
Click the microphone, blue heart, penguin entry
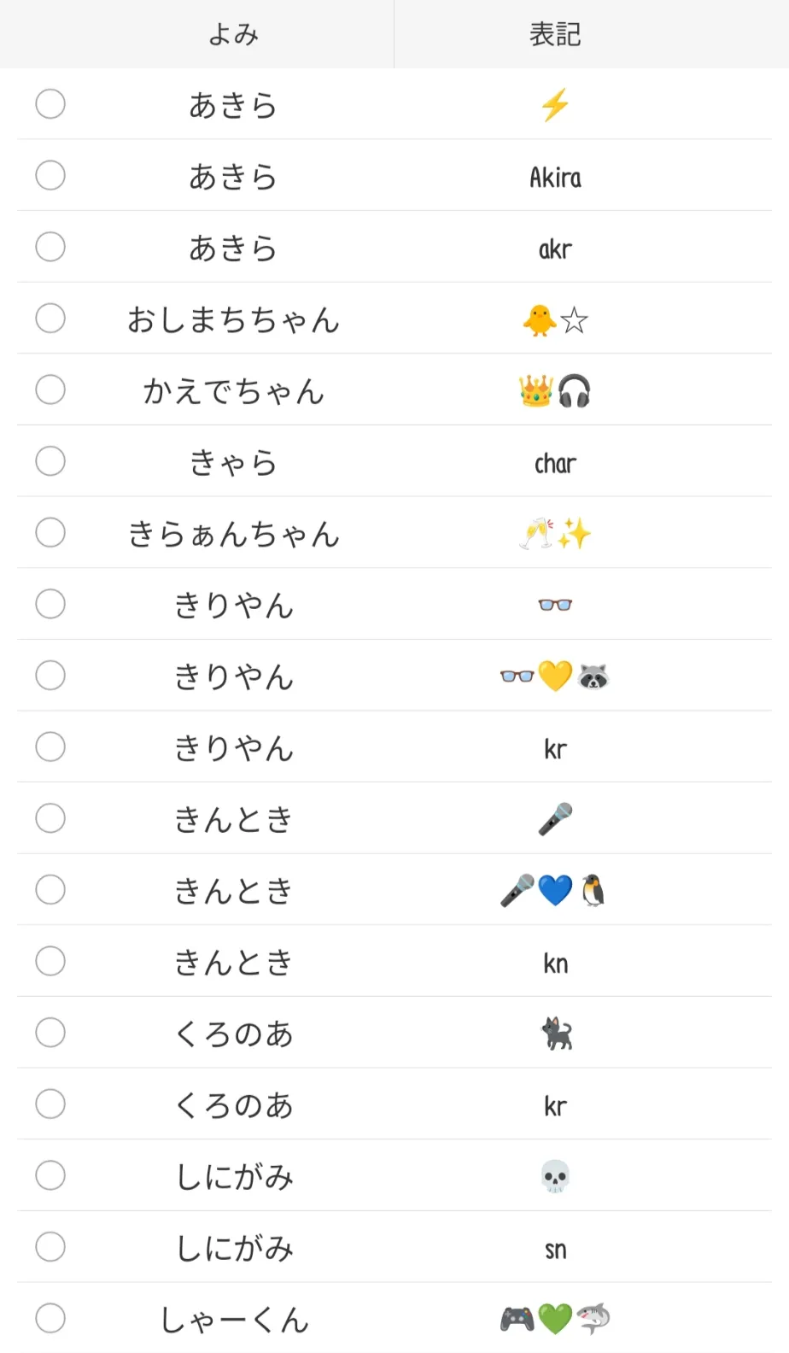coord(553,891)
